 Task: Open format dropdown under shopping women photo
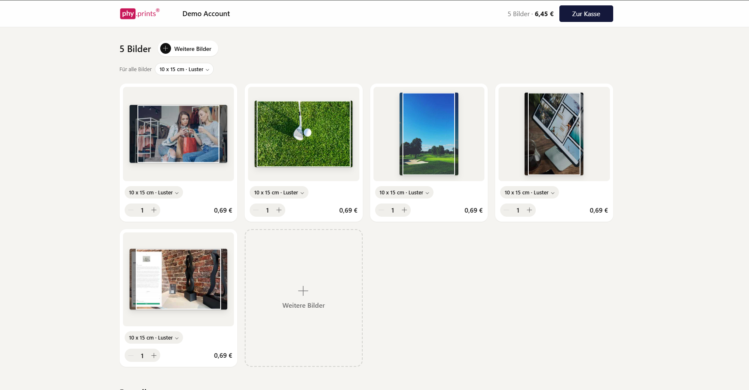pyautogui.click(x=154, y=192)
